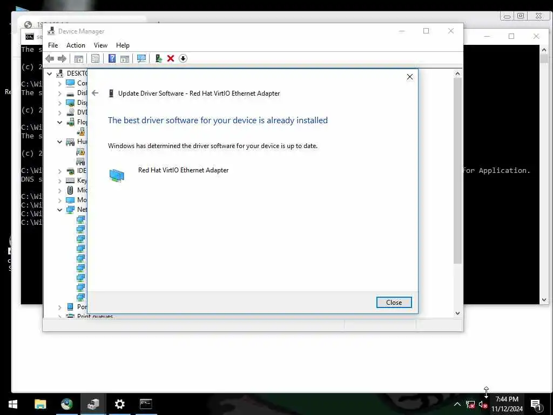Image resolution: width=553 pixels, height=415 pixels.
Task: Click Device Manager scrollbar down arrow
Action: 457,313
